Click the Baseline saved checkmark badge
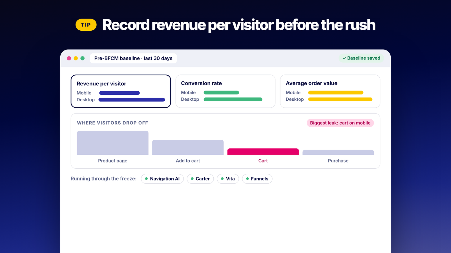The width and height of the screenshot is (451, 253). click(361, 58)
